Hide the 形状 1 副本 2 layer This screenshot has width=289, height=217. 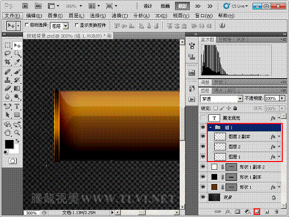pos(203,167)
